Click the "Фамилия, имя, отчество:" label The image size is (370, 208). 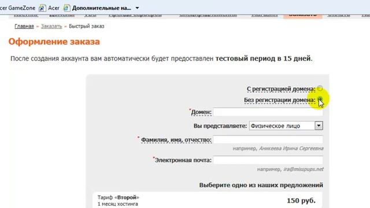[x=176, y=140]
